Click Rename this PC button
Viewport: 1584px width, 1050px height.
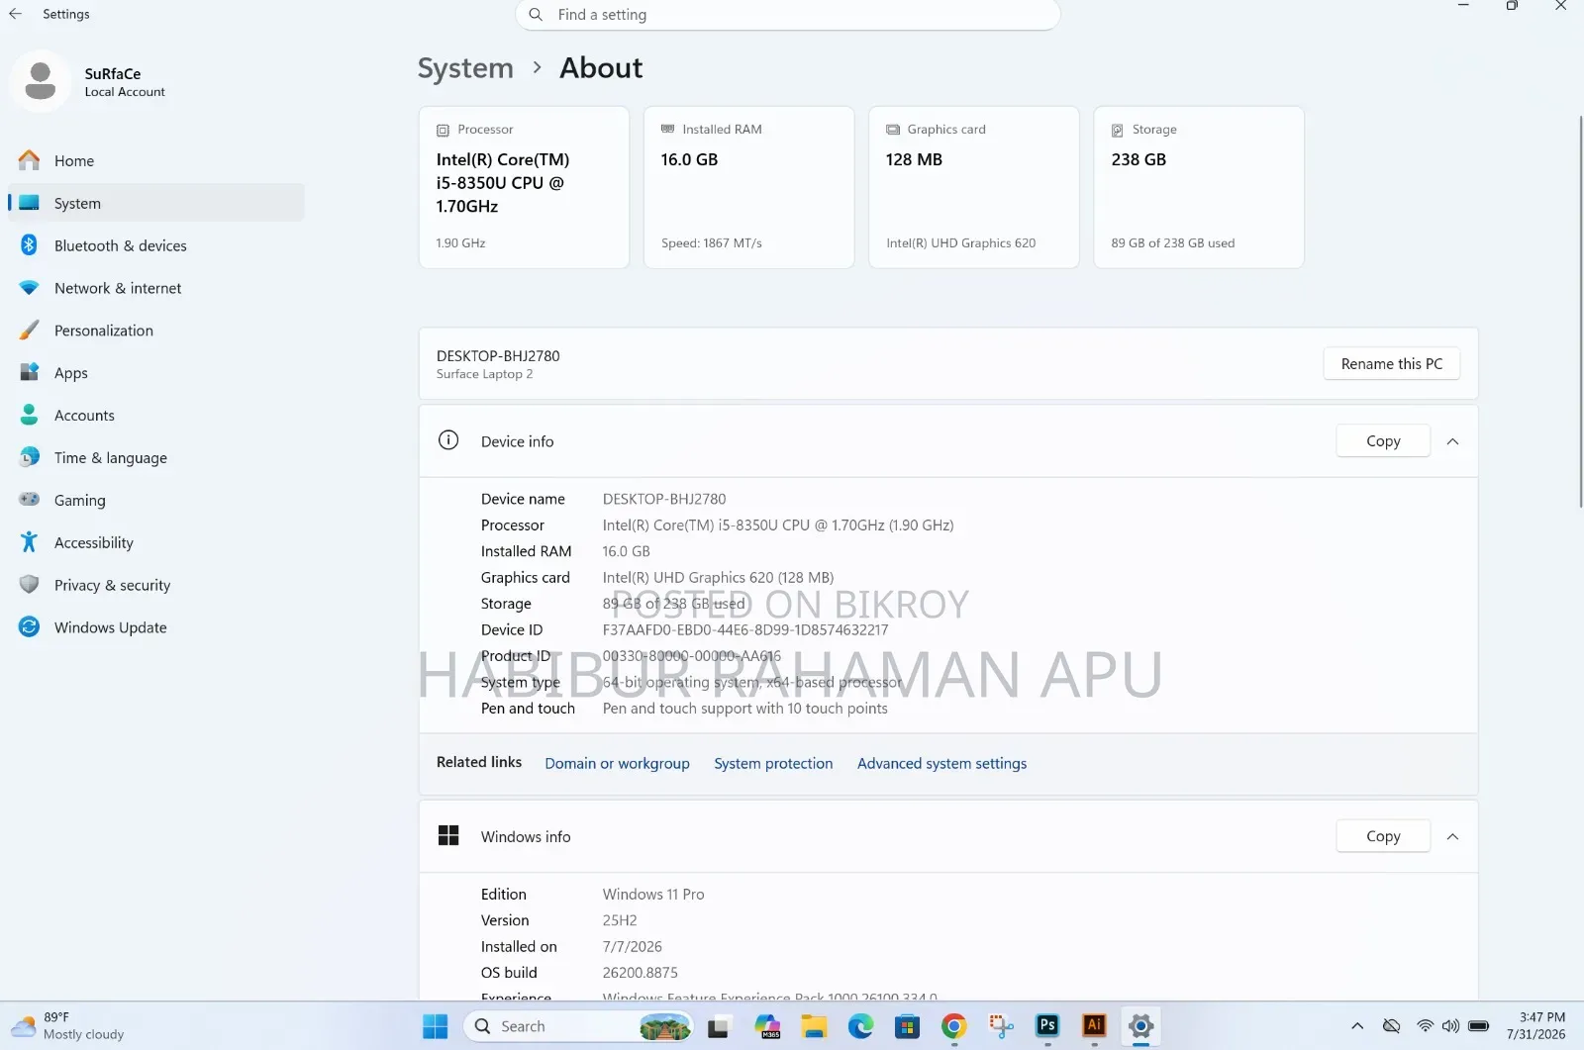coord(1392,364)
